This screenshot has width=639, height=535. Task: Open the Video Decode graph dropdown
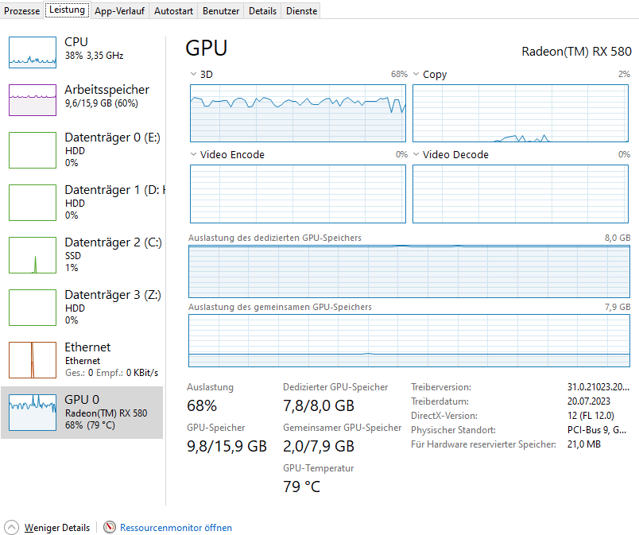(416, 155)
